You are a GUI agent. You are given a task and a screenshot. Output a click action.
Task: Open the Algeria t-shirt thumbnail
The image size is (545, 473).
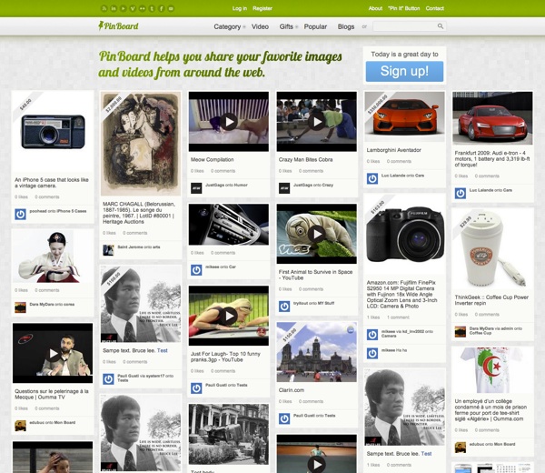(492, 369)
